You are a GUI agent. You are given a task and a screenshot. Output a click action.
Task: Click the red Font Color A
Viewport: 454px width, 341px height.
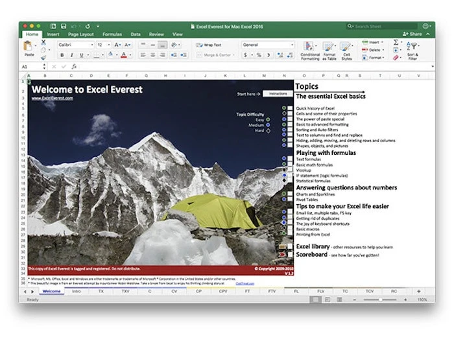[x=124, y=54]
